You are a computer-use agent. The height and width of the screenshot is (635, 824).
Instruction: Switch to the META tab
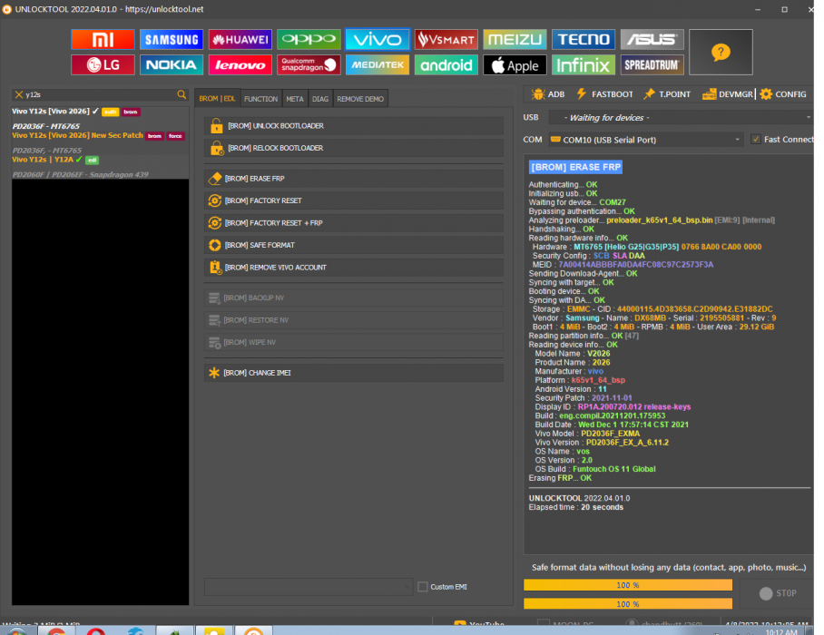tap(295, 99)
